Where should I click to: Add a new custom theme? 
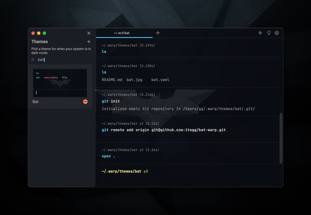coord(89,42)
